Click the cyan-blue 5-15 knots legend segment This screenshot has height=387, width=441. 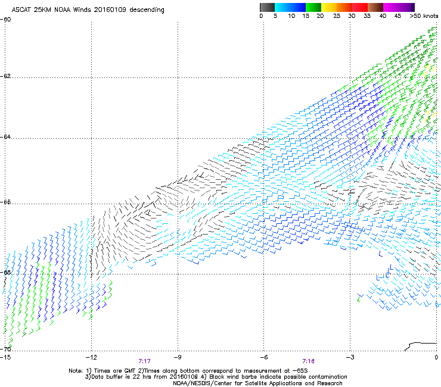point(290,7)
